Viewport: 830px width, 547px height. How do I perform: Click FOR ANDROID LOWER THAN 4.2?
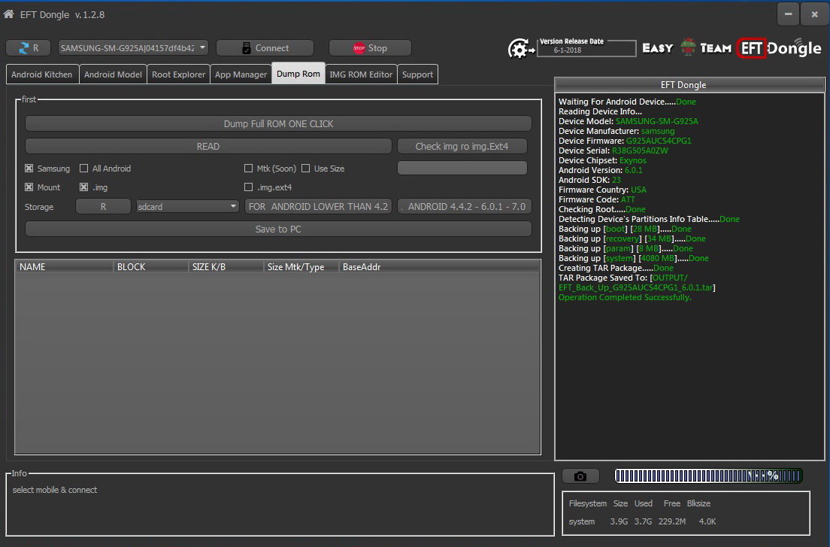(x=318, y=206)
